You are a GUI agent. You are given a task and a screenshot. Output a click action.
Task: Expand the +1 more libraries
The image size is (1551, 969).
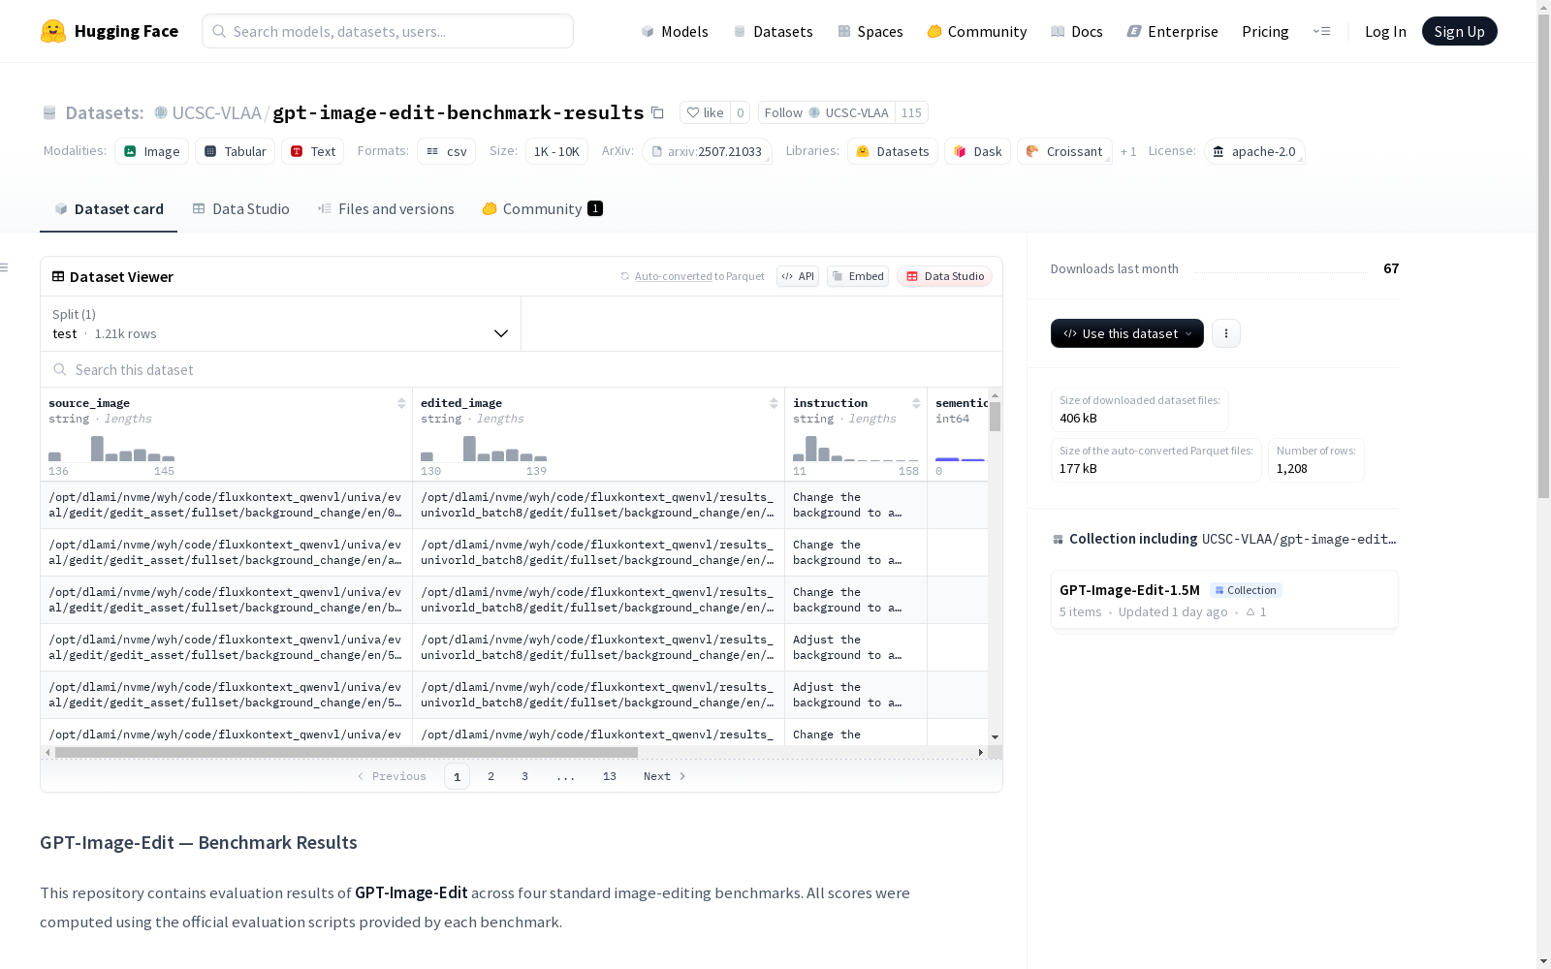coord(1128,151)
